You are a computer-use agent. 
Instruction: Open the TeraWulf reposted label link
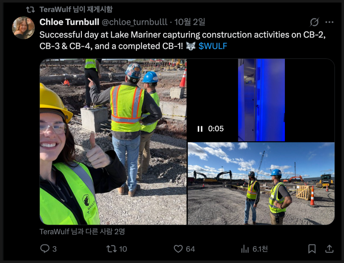76,9
